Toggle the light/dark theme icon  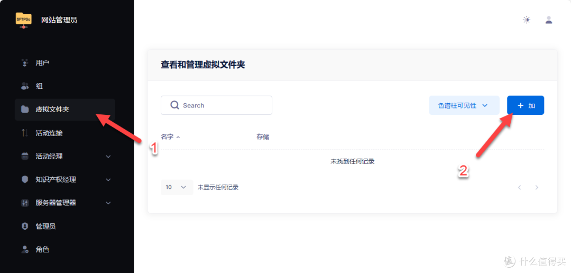(527, 20)
